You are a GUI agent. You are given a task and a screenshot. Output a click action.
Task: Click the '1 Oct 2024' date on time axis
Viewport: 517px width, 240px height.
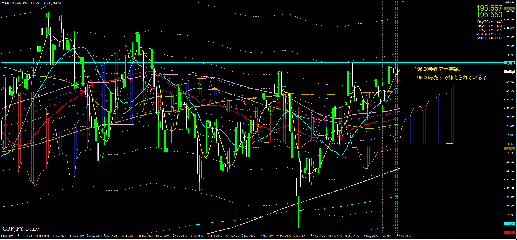7,236
